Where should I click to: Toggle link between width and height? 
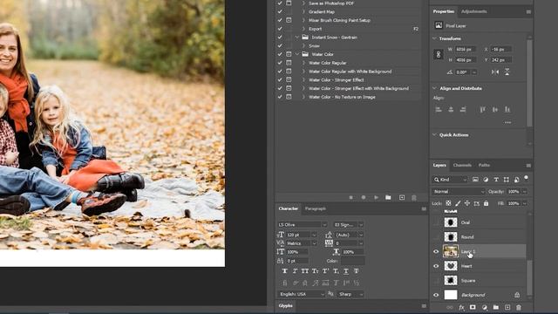(x=439, y=55)
